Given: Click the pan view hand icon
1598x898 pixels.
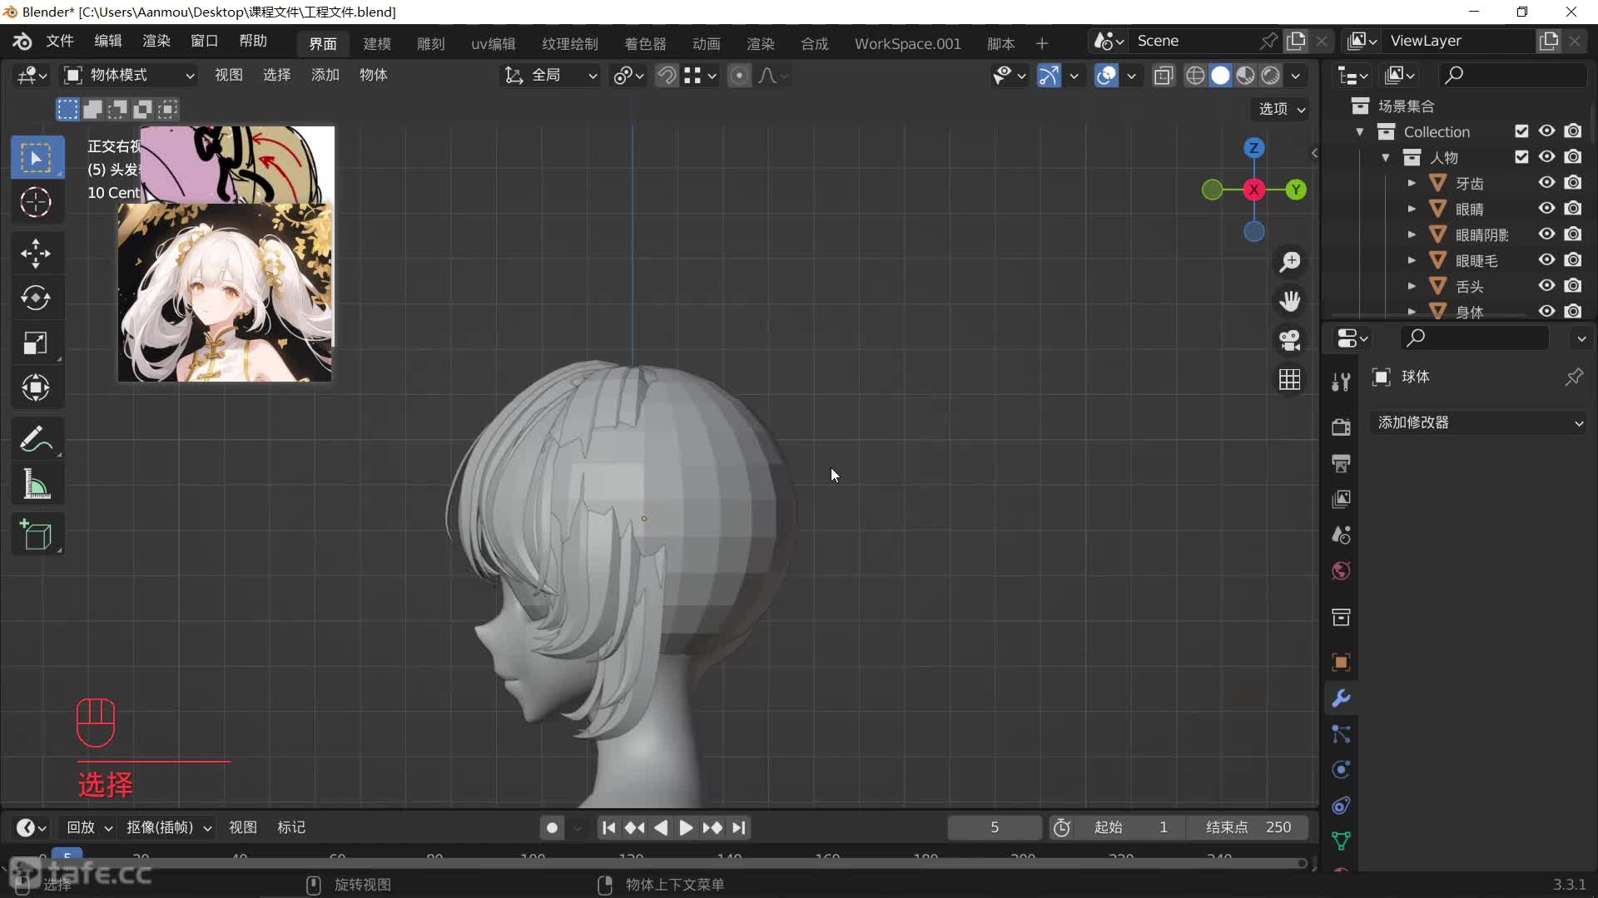Looking at the screenshot, I should (1290, 301).
